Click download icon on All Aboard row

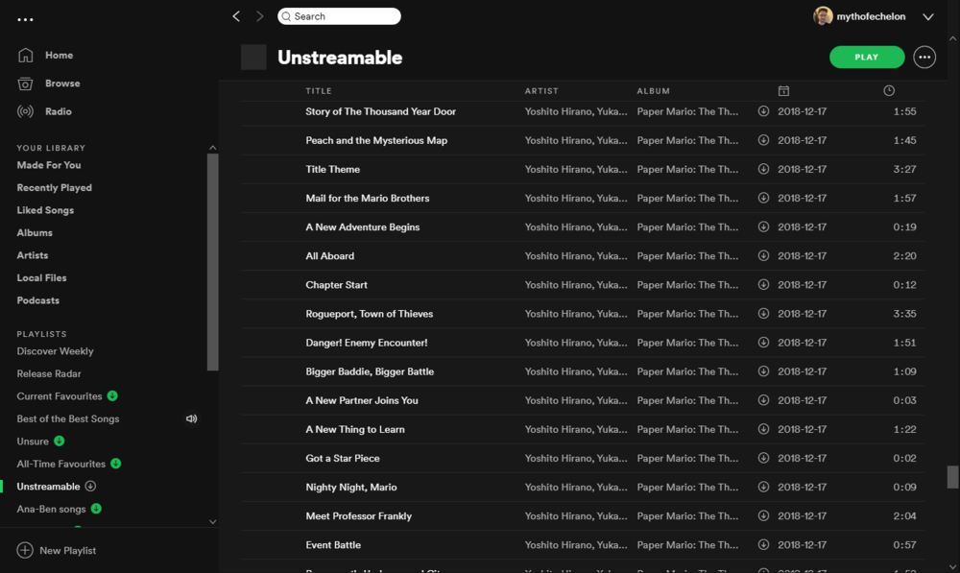(x=763, y=256)
